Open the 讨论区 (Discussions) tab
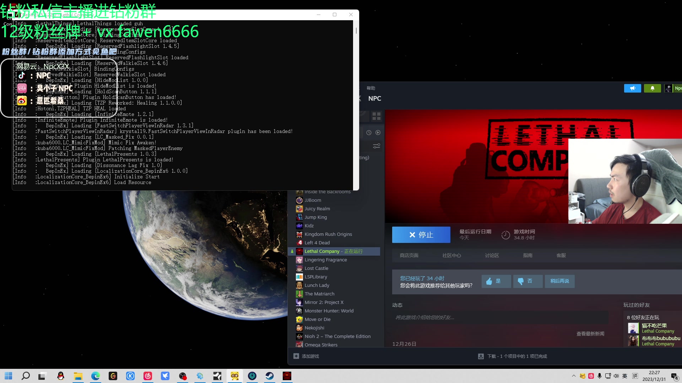This screenshot has height=383, width=682. coord(492,255)
